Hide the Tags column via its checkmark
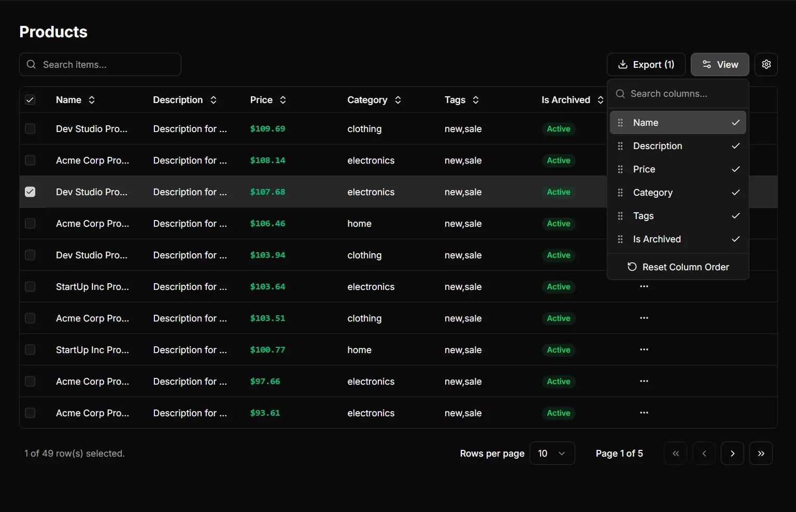The height and width of the screenshot is (512, 796). click(x=735, y=216)
